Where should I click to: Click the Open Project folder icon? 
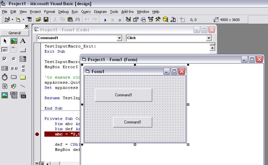coord(38,19)
